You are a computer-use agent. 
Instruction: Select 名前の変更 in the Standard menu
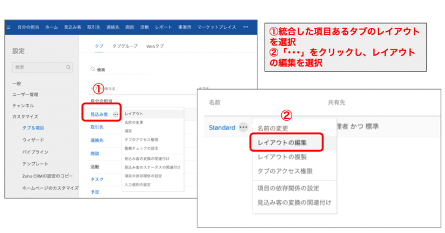[x=273, y=129]
